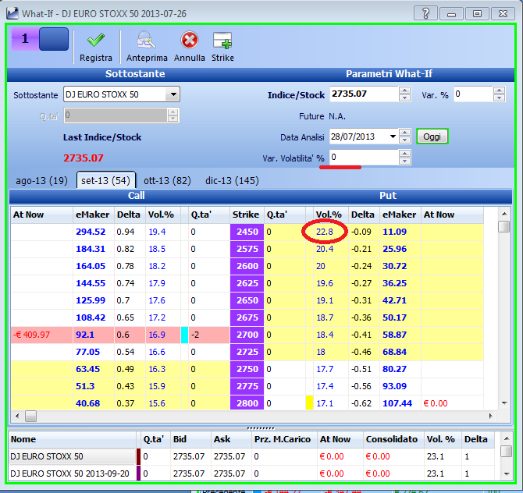This screenshot has width=523, height=493.
Task: Open the Data Analisi date dropdown
Action: (393, 137)
